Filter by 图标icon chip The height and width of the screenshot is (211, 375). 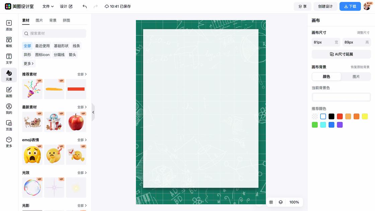(x=42, y=55)
